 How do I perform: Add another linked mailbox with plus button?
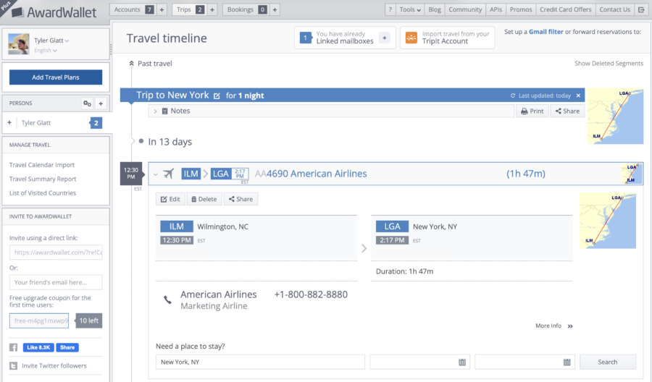(x=385, y=38)
